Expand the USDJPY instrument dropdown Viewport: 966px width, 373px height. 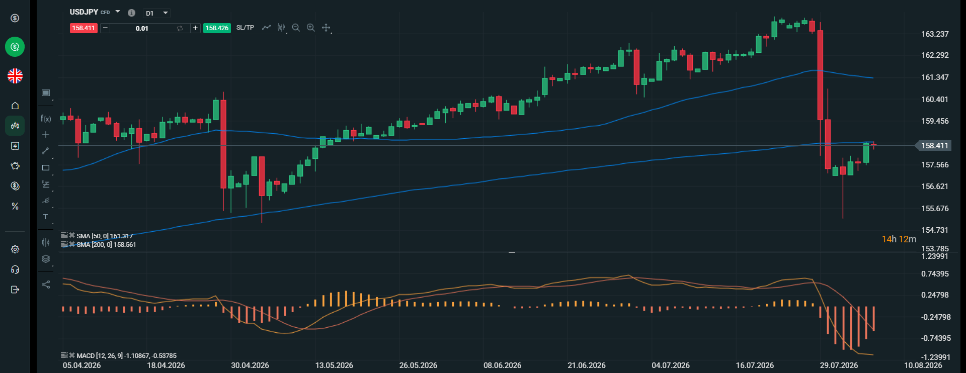[118, 12]
